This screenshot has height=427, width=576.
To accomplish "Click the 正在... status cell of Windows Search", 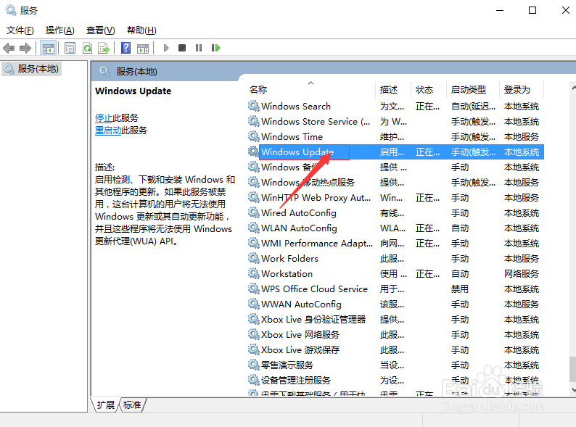I will 427,107.
